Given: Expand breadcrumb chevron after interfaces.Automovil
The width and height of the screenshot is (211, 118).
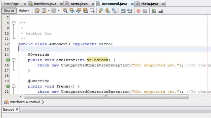Looking at the screenshot, I should (43, 102).
